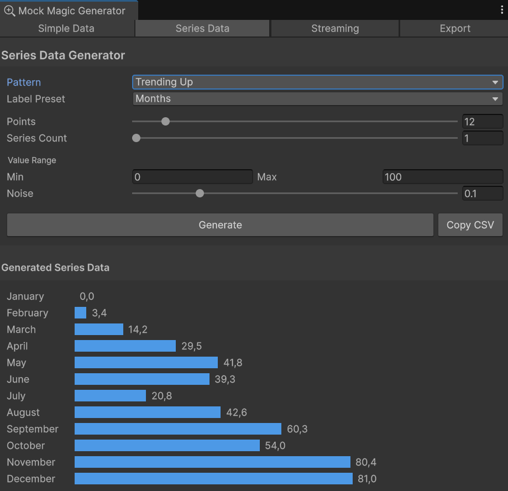
Task: Click the January row label
Action: [x=25, y=296]
